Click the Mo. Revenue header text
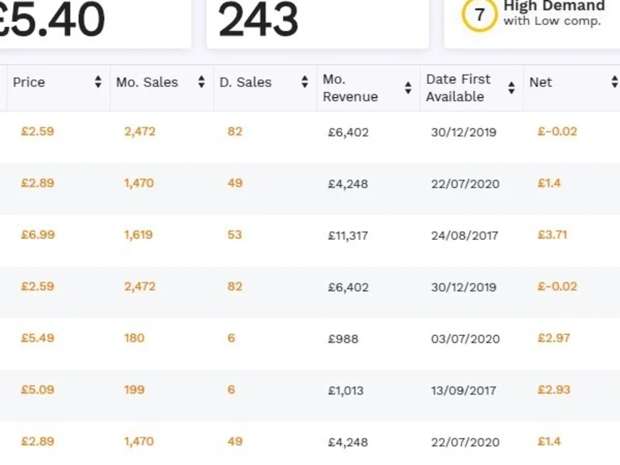 coord(350,88)
